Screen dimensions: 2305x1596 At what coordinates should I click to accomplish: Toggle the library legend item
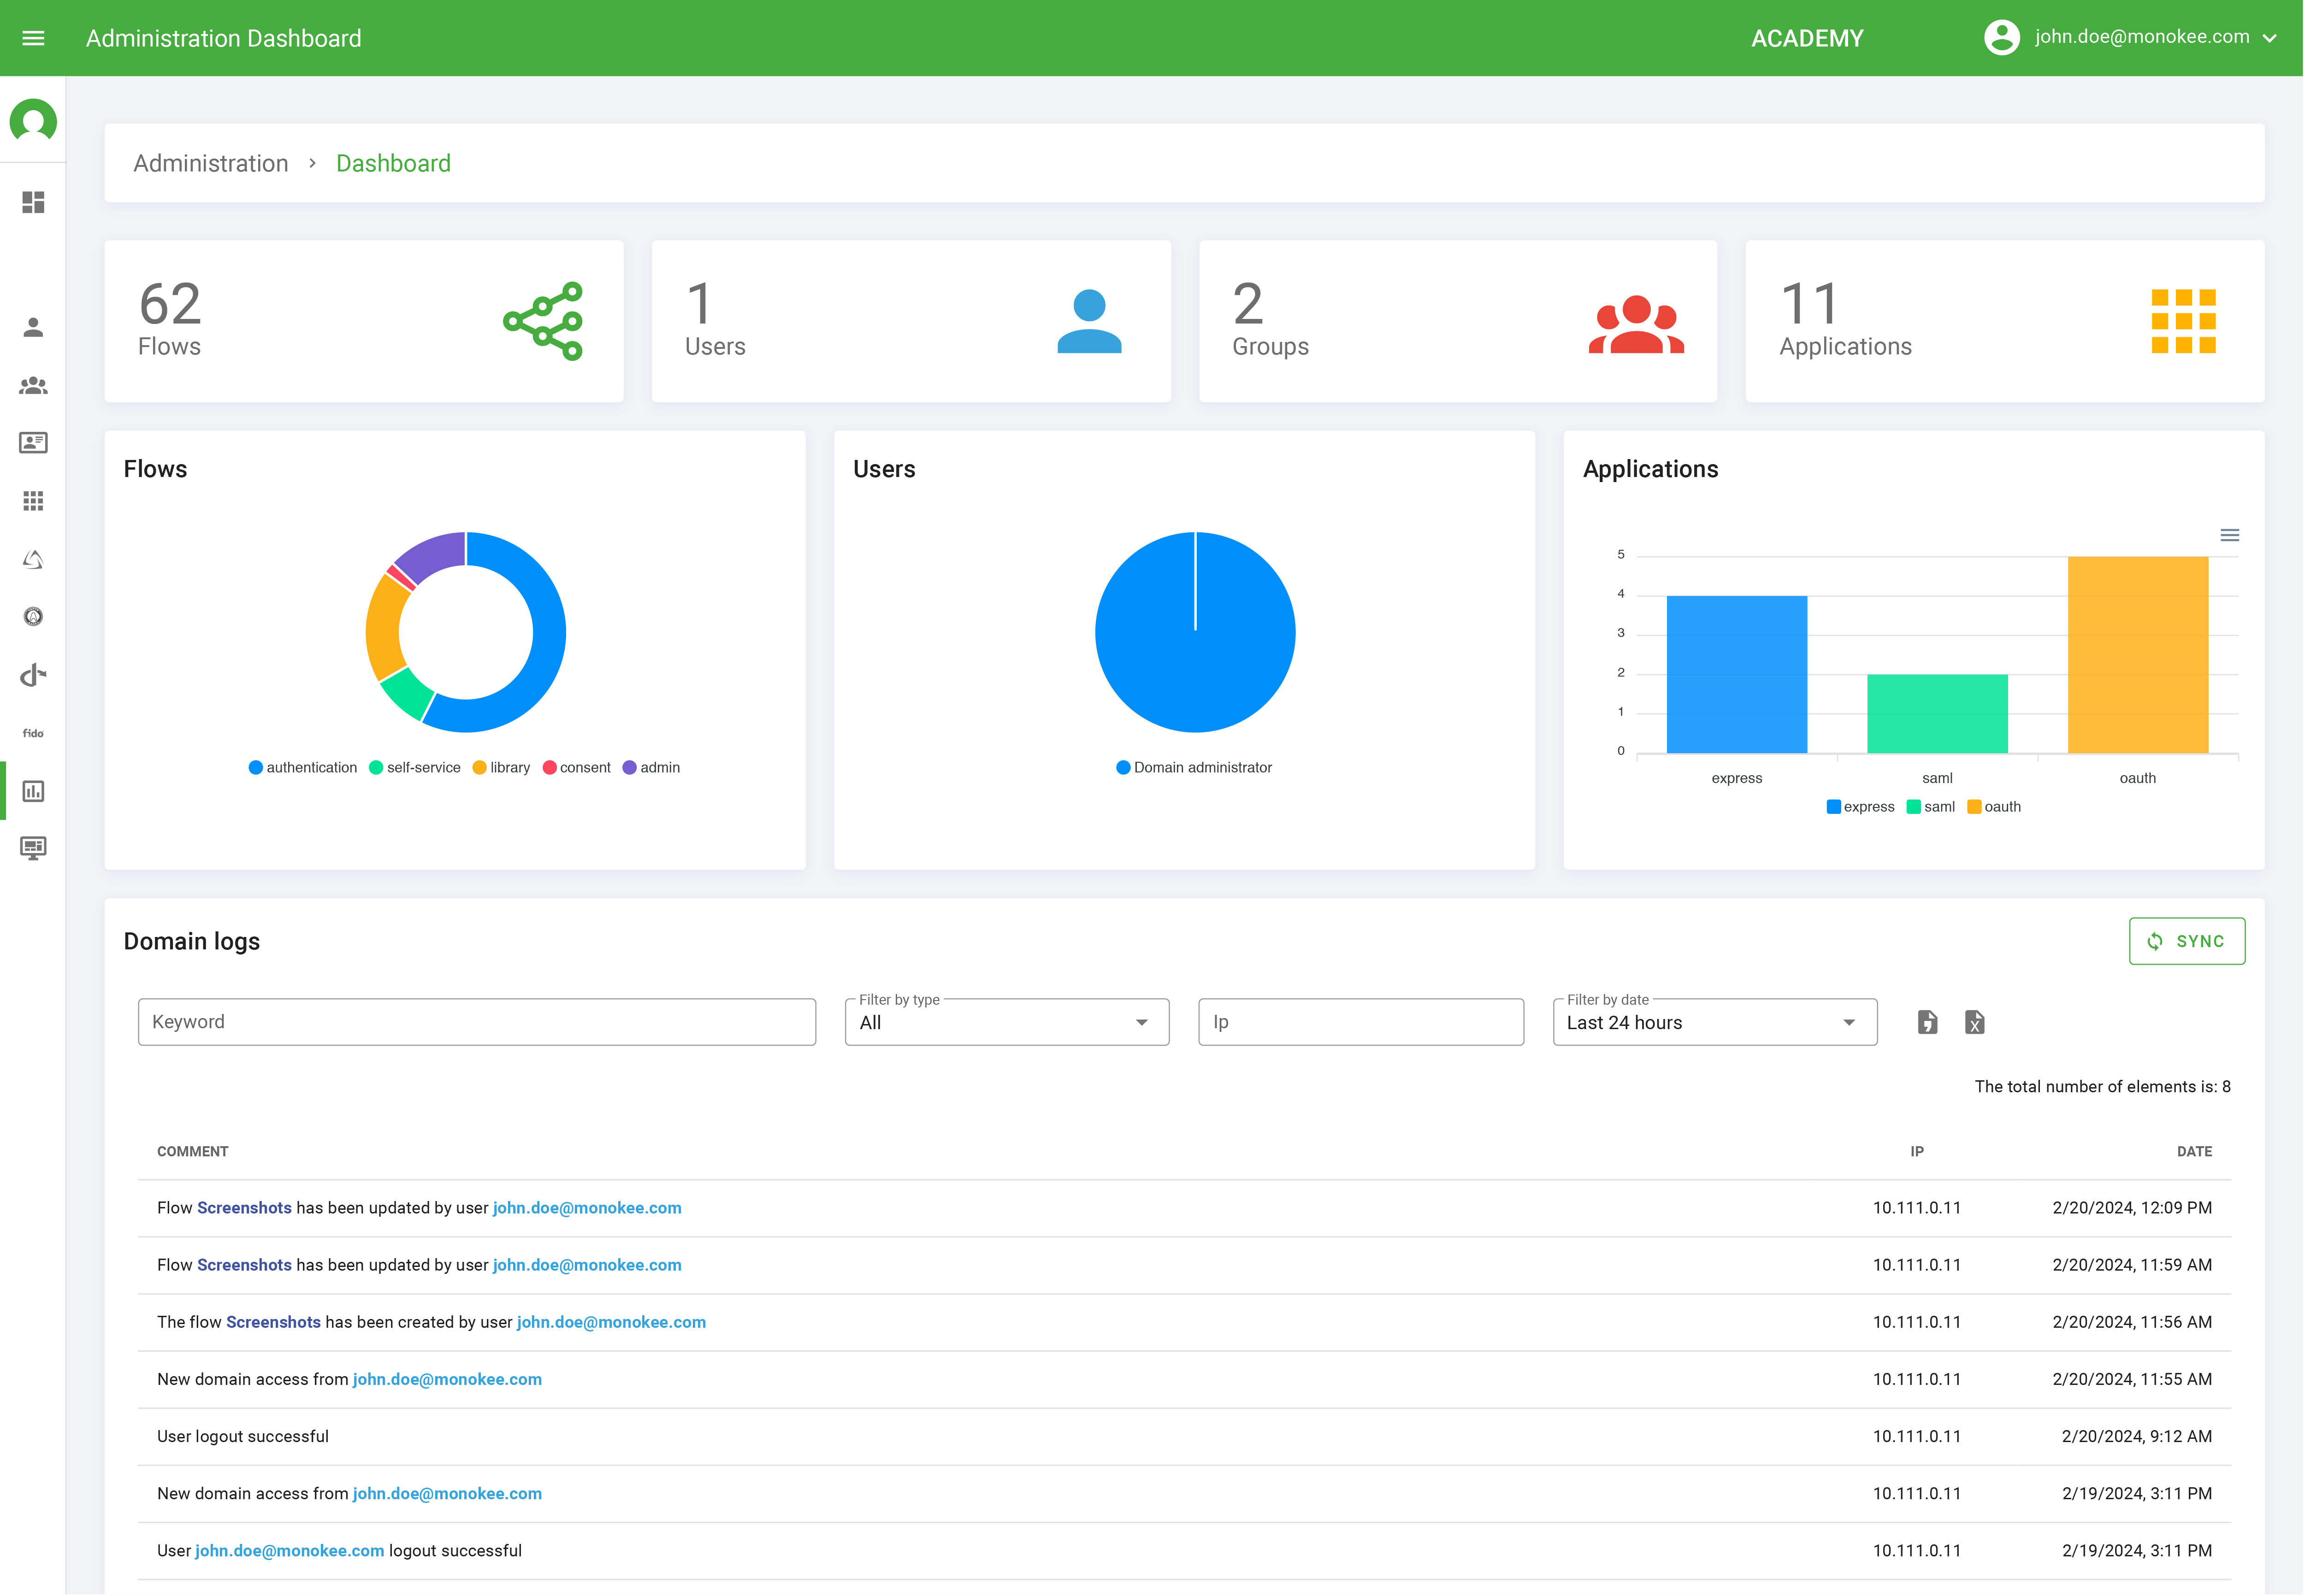click(x=501, y=767)
